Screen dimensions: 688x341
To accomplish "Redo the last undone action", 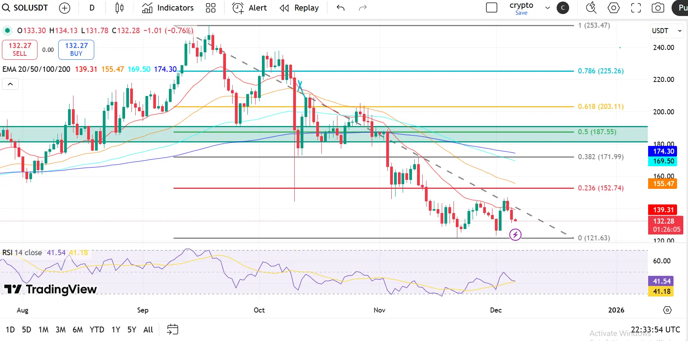I will (363, 8).
